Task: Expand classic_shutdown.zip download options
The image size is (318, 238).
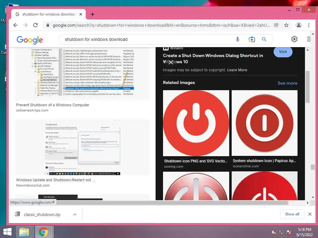Action: pyautogui.click(x=75, y=214)
